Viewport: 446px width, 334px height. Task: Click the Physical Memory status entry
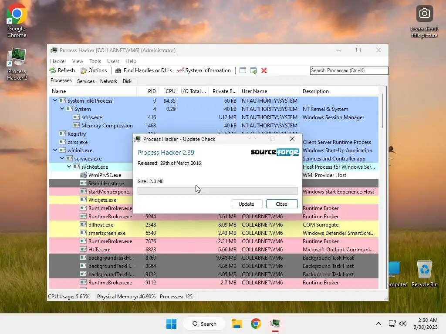click(126, 297)
